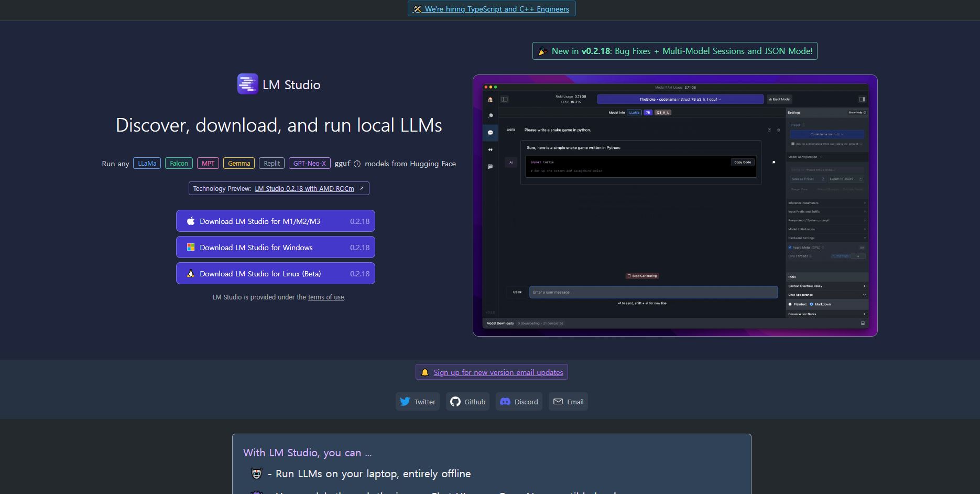Expand the Context Overflow Policy section
This screenshot has height=494, width=980.
pos(826,286)
